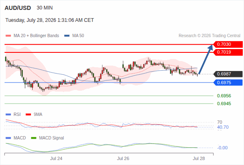The width and height of the screenshot is (244, 165).
Task: Click the MACD legend color marker
Action: [x=8, y=138]
